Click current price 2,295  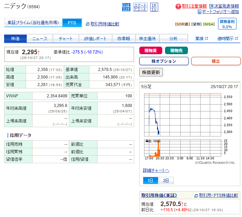(x=30, y=52)
